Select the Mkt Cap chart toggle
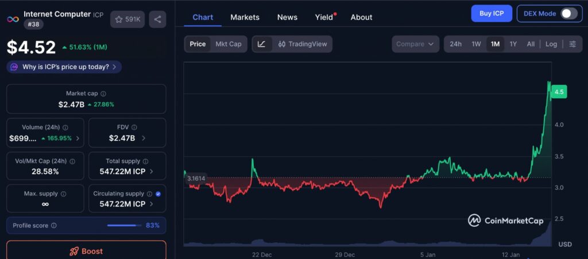Viewport: 588px width, 259px height. (229, 44)
